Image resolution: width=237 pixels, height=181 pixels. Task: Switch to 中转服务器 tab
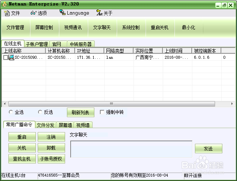81,44
